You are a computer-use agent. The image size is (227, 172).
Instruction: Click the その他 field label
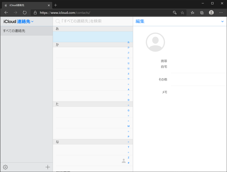(163, 79)
